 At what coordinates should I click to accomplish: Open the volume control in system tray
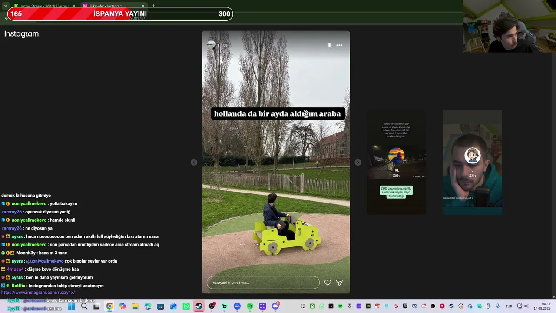(x=527, y=306)
